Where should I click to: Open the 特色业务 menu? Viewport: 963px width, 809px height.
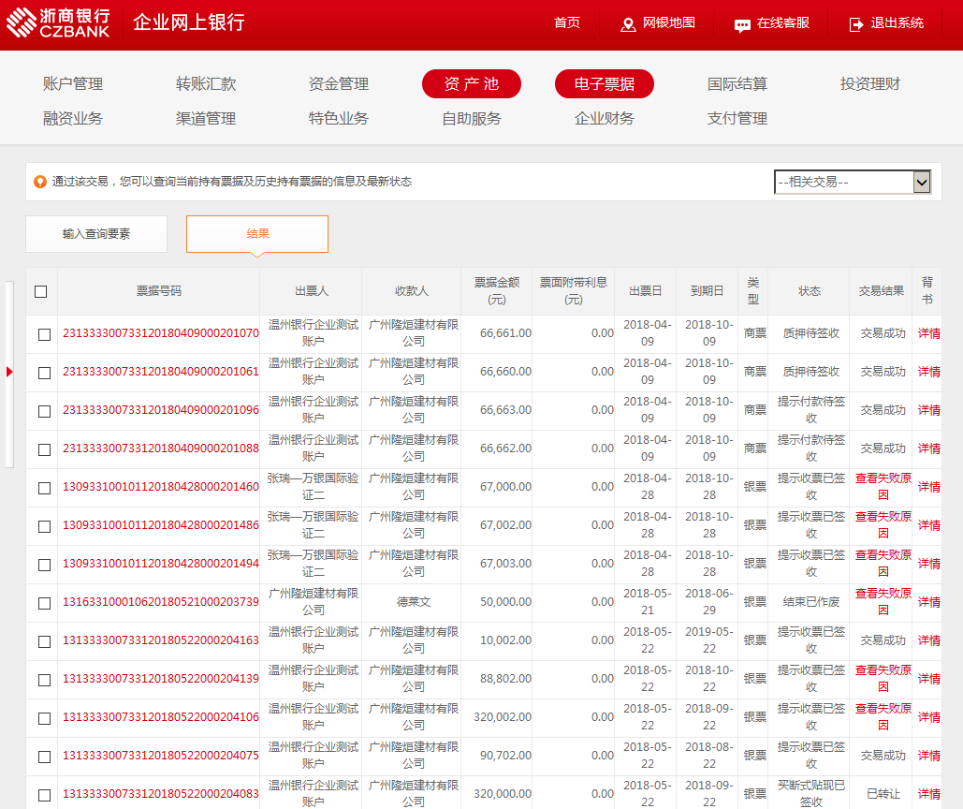339,119
